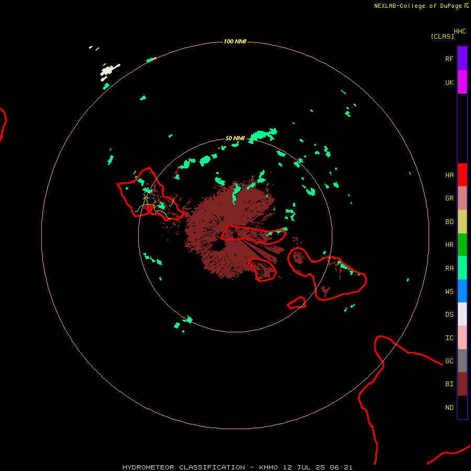Click the WS legend label
Screen dimensions: 471x471
point(449,291)
